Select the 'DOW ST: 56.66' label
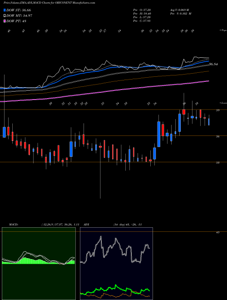This screenshot has height=300, width=227. pos(19,10)
